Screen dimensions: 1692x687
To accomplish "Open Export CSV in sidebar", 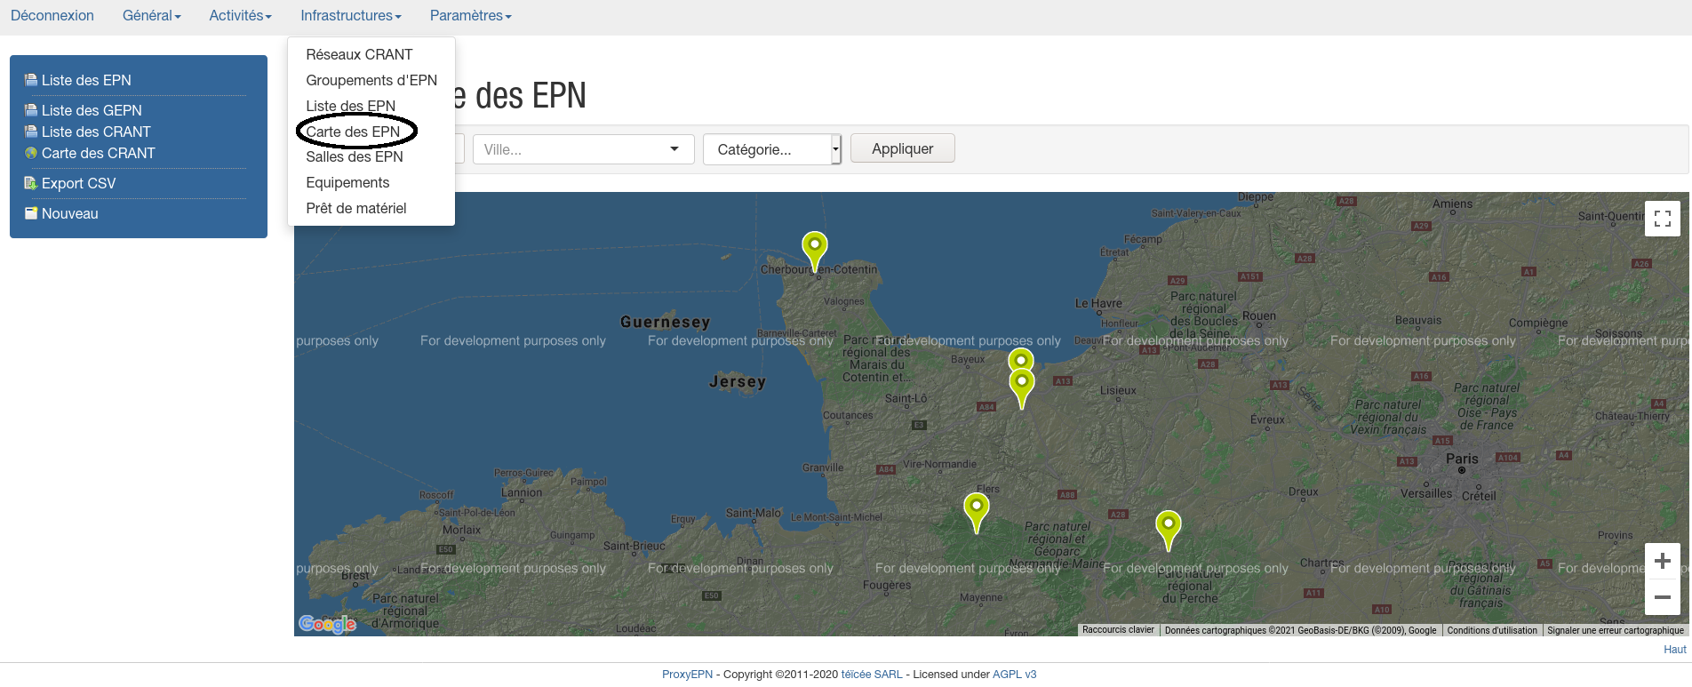I will pyautogui.click(x=78, y=183).
